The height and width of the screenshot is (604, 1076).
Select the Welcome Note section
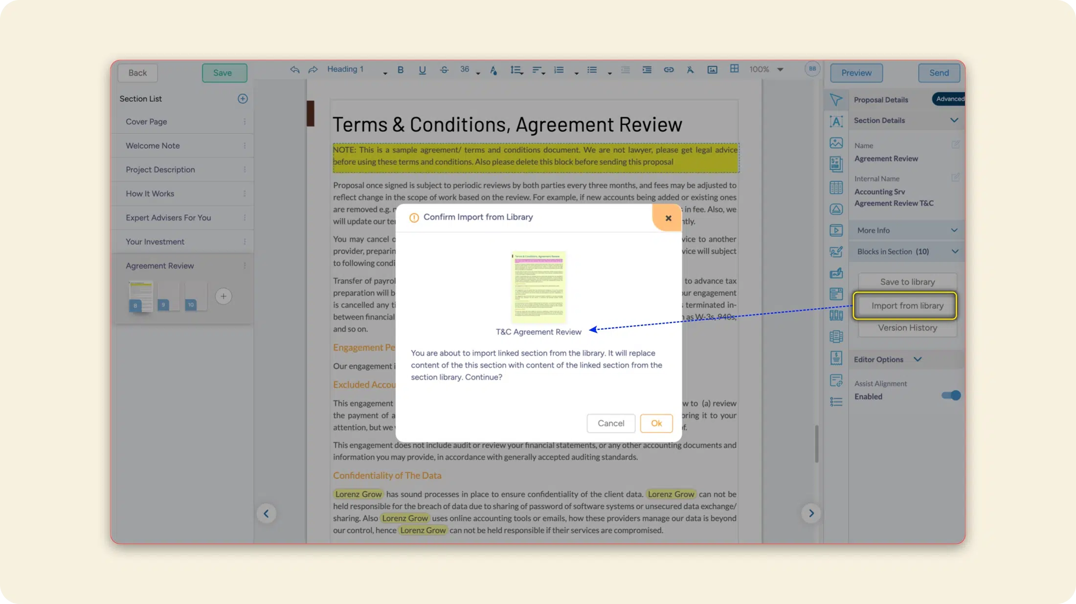152,145
